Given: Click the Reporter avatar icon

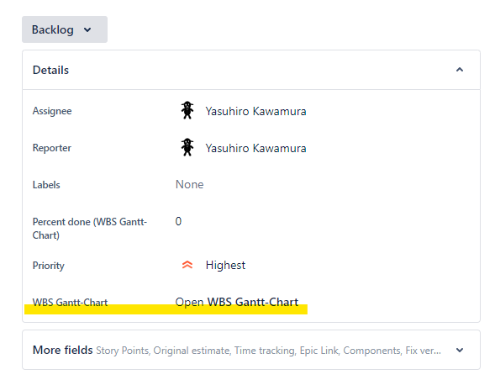Looking at the screenshot, I should point(187,147).
